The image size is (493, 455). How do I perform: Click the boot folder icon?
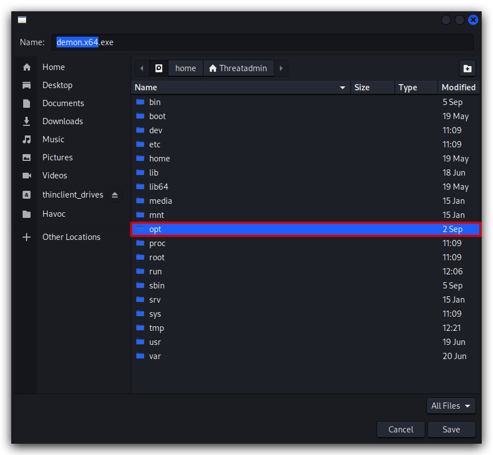(x=140, y=116)
